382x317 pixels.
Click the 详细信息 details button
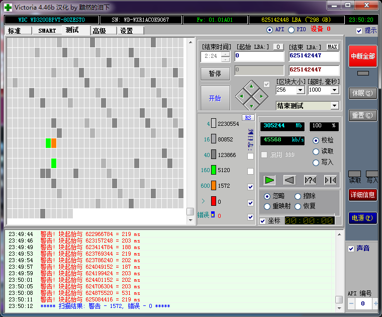pyautogui.click(x=363, y=195)
